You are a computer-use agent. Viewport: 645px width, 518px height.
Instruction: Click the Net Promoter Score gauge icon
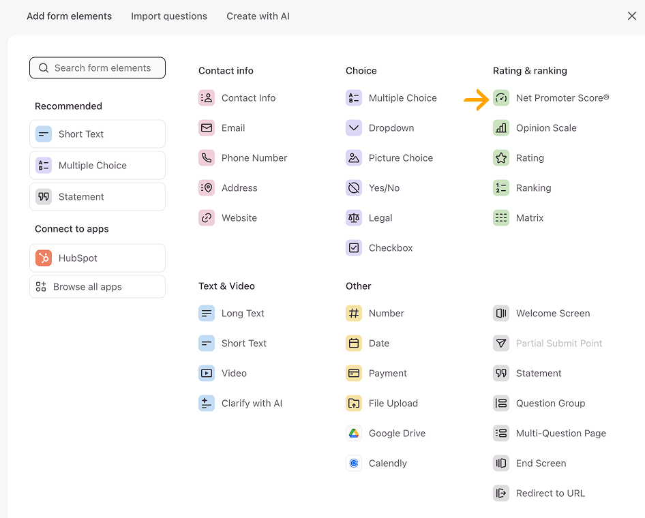tap(501, 98)
